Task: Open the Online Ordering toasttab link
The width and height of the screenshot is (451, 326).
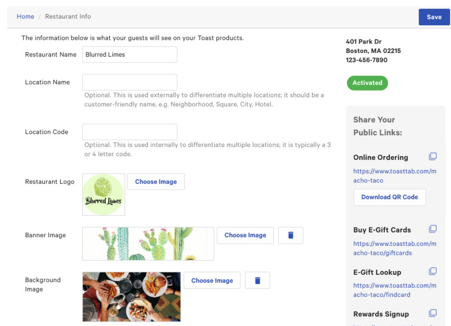Action: coord(395,176)
